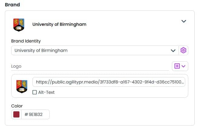
Task: Click the Alt-Text label text
Action: click(46, 92)
